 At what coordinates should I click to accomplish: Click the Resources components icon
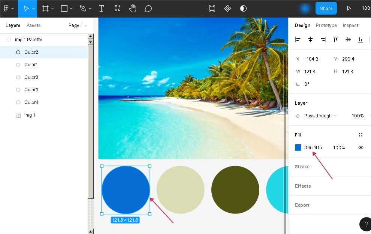click(118, 9)
